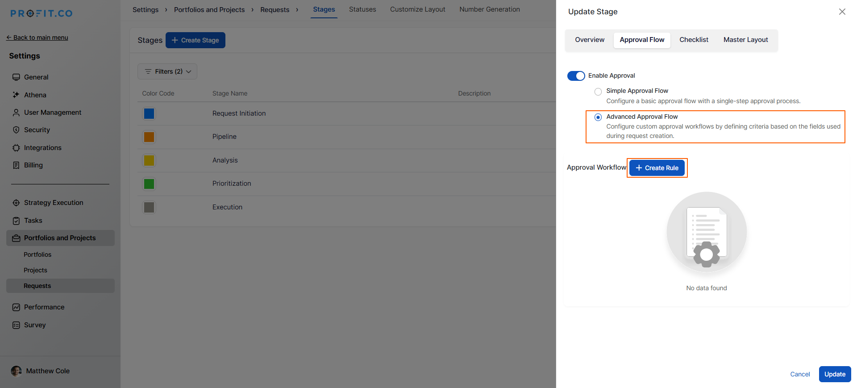Switch to the Checklist tab
Screen dimensions: 857x388
pos(694,40)
